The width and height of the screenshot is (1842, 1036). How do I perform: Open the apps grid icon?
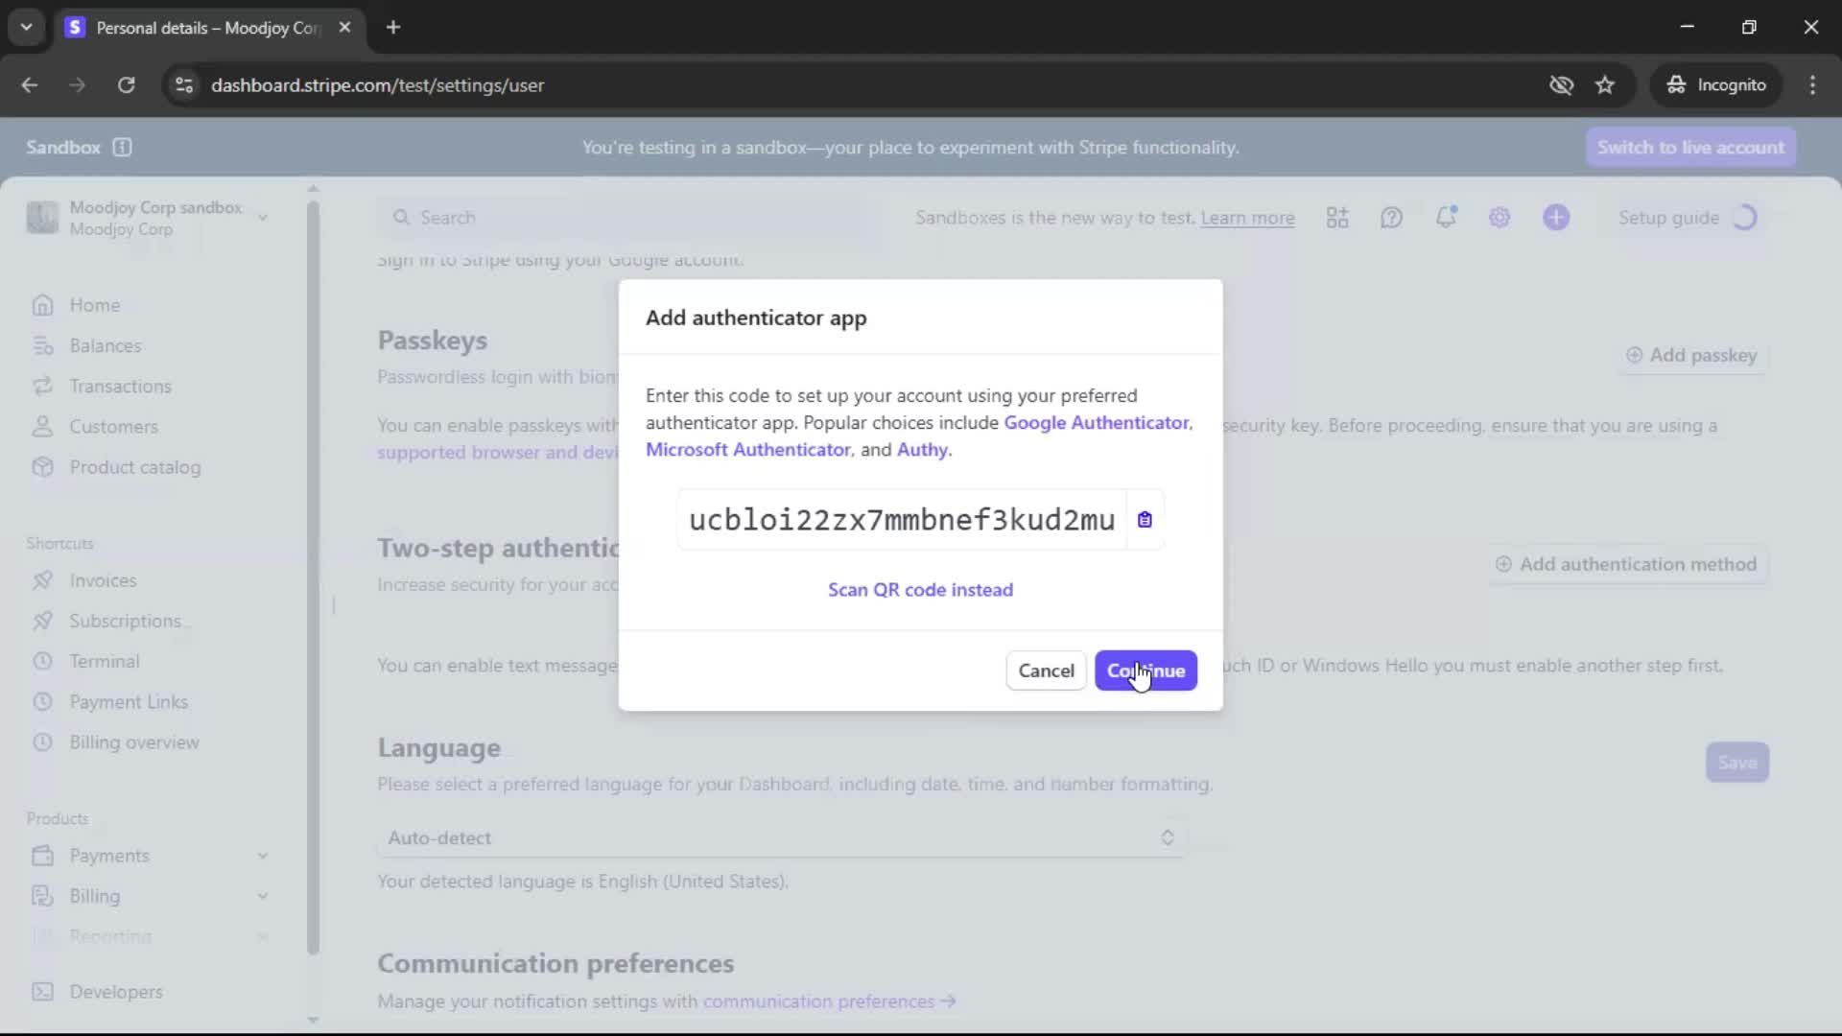(1337, 218)
